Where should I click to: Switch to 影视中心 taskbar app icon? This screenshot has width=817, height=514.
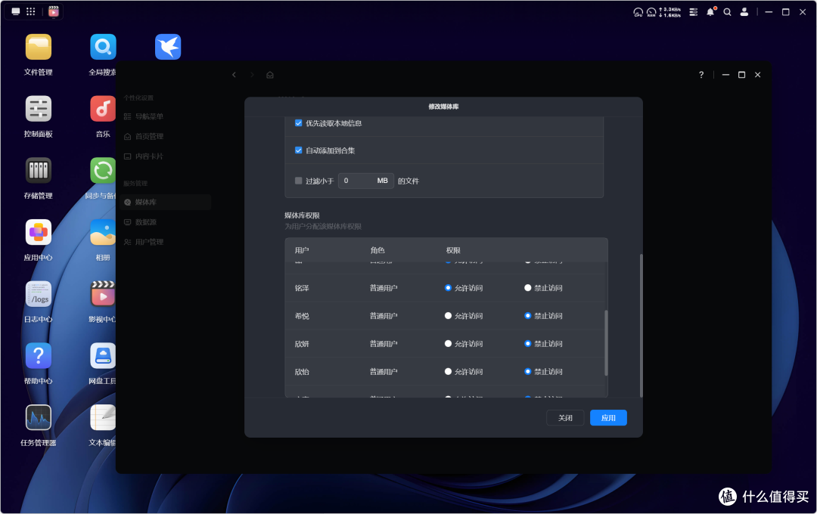[x=53, y=11]
